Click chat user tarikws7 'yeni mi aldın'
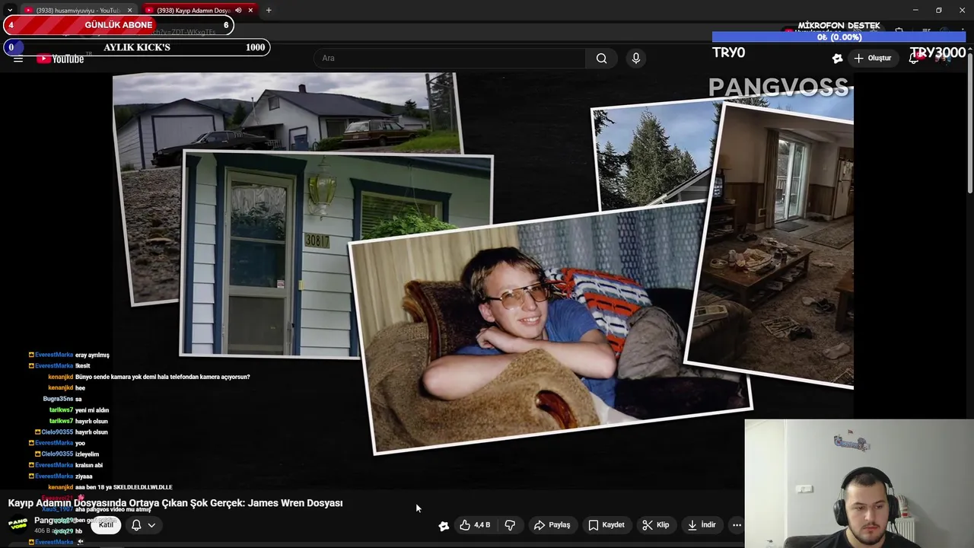The height and width of the screenshot is (548, 974). [78, 410]
